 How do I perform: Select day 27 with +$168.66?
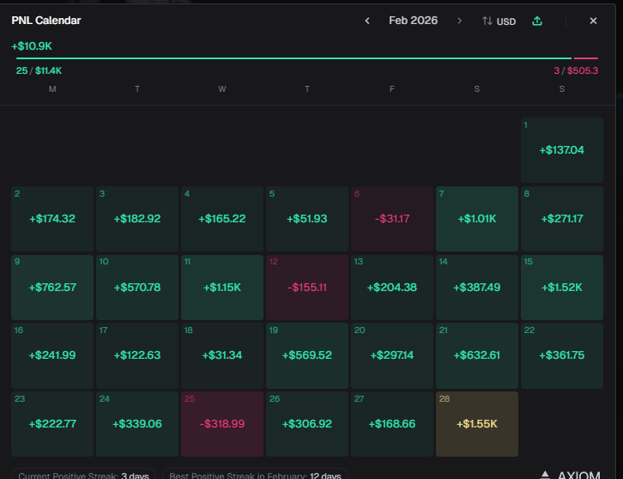pyautogui.click(x=392, y=424)
